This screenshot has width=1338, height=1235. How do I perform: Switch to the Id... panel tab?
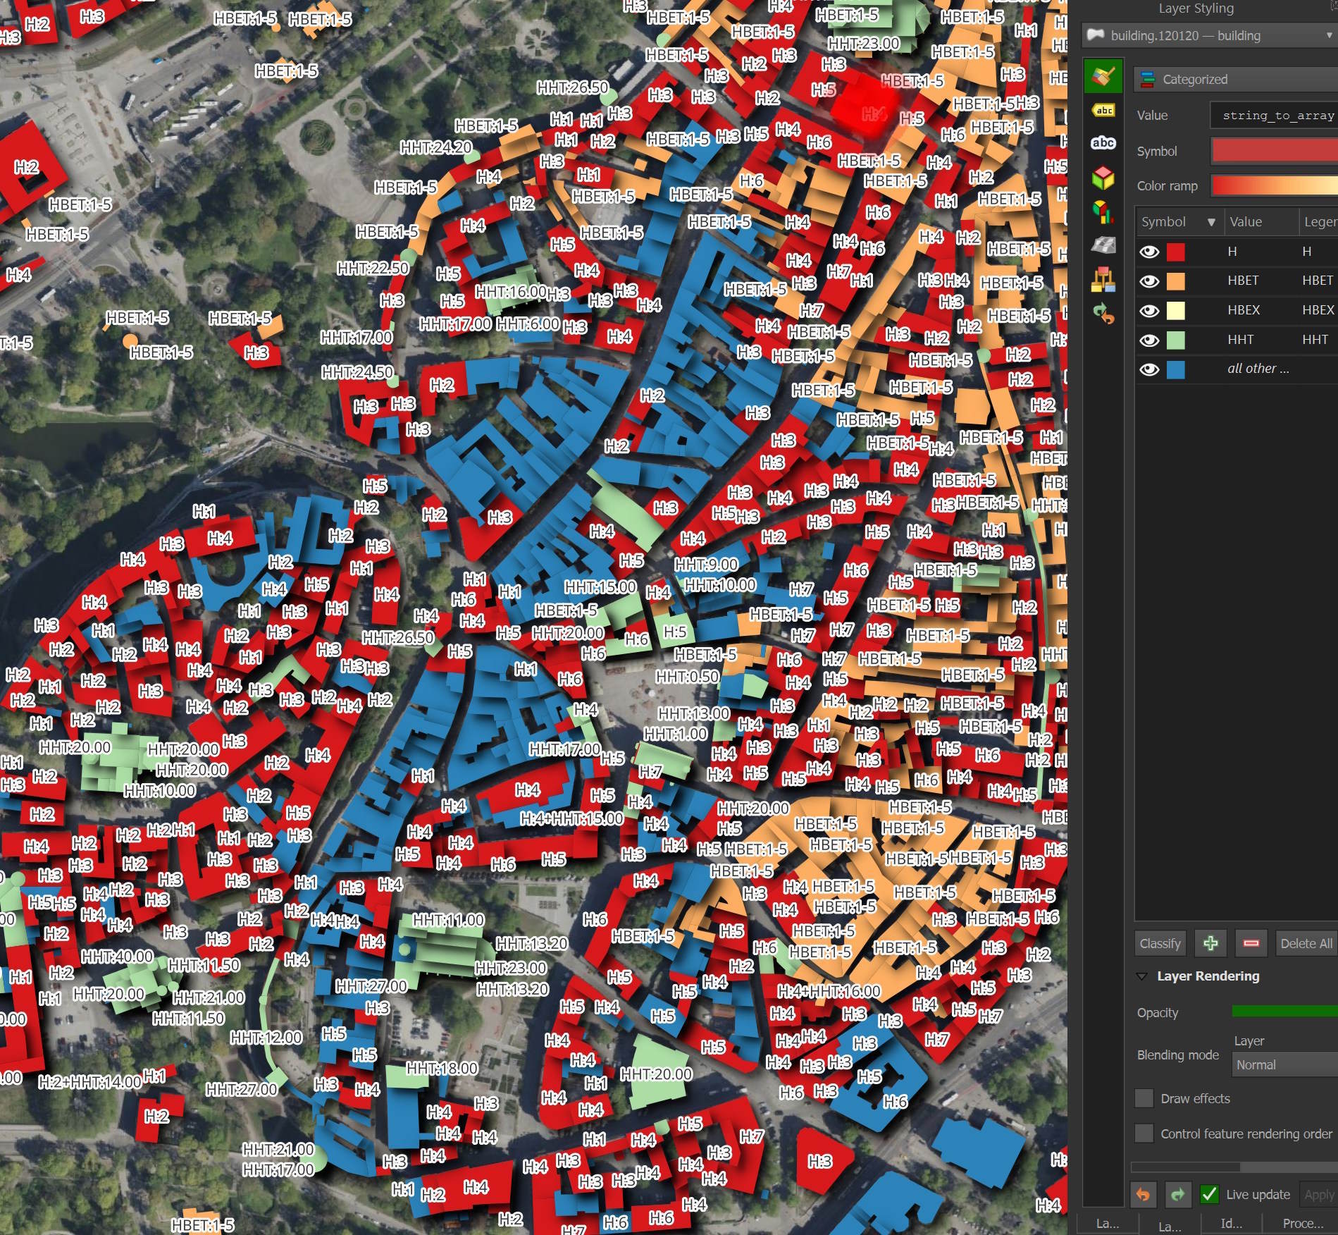(x=1231, y=1223)
